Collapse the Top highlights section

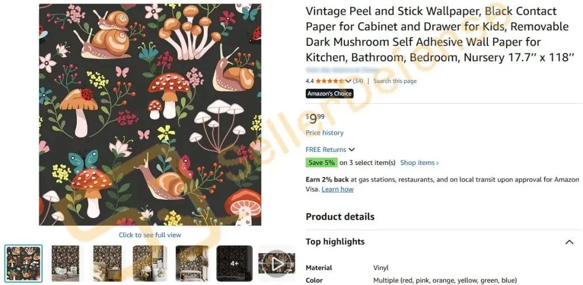coord(569,242)
